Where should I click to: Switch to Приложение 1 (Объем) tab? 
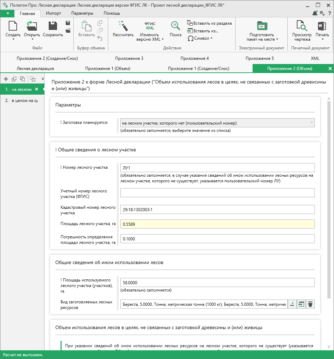click(x=108, y=69)
